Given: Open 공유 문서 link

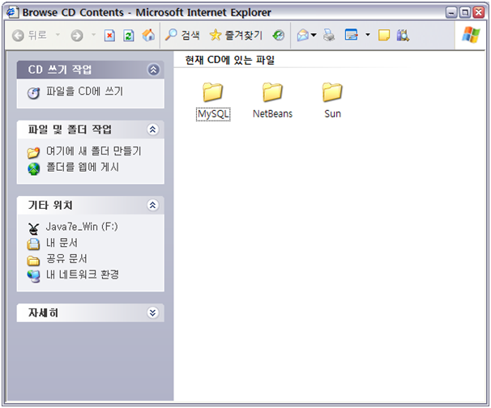Looking at the screenshot, I should [x=66, y=258].
